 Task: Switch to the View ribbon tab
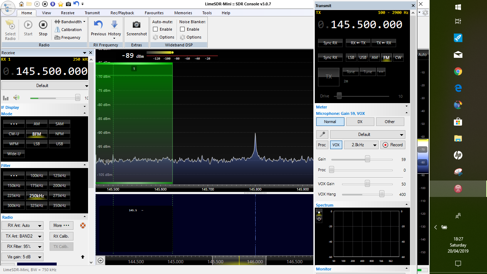46,13
